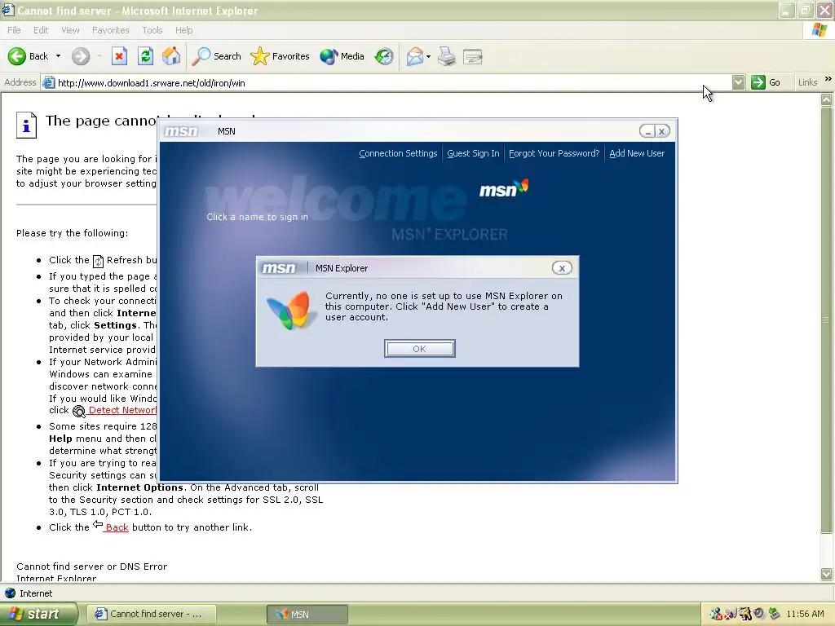Open the Edit menu

(41, 30)
